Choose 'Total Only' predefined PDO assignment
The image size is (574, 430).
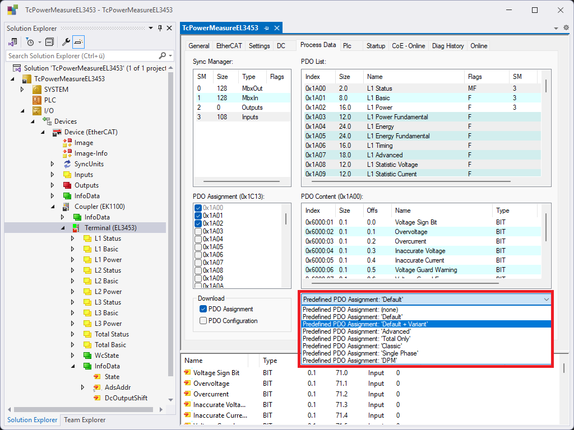[x=357, y=339]
